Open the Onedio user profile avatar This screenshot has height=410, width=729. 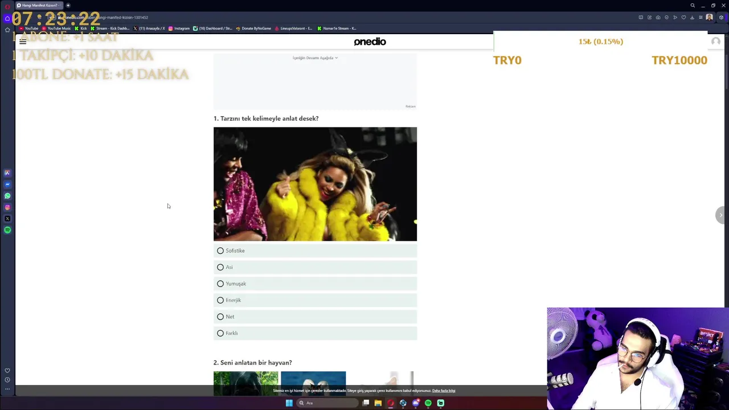tap(715, 42)
